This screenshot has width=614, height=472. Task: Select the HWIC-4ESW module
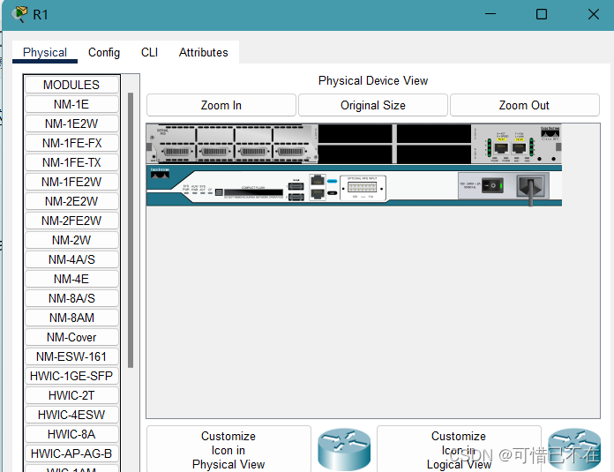tap(71, 415)
